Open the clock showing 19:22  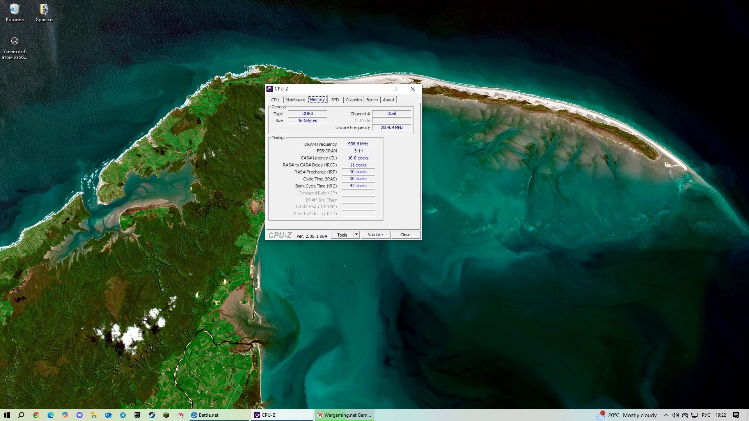click(x=721, y=415)
